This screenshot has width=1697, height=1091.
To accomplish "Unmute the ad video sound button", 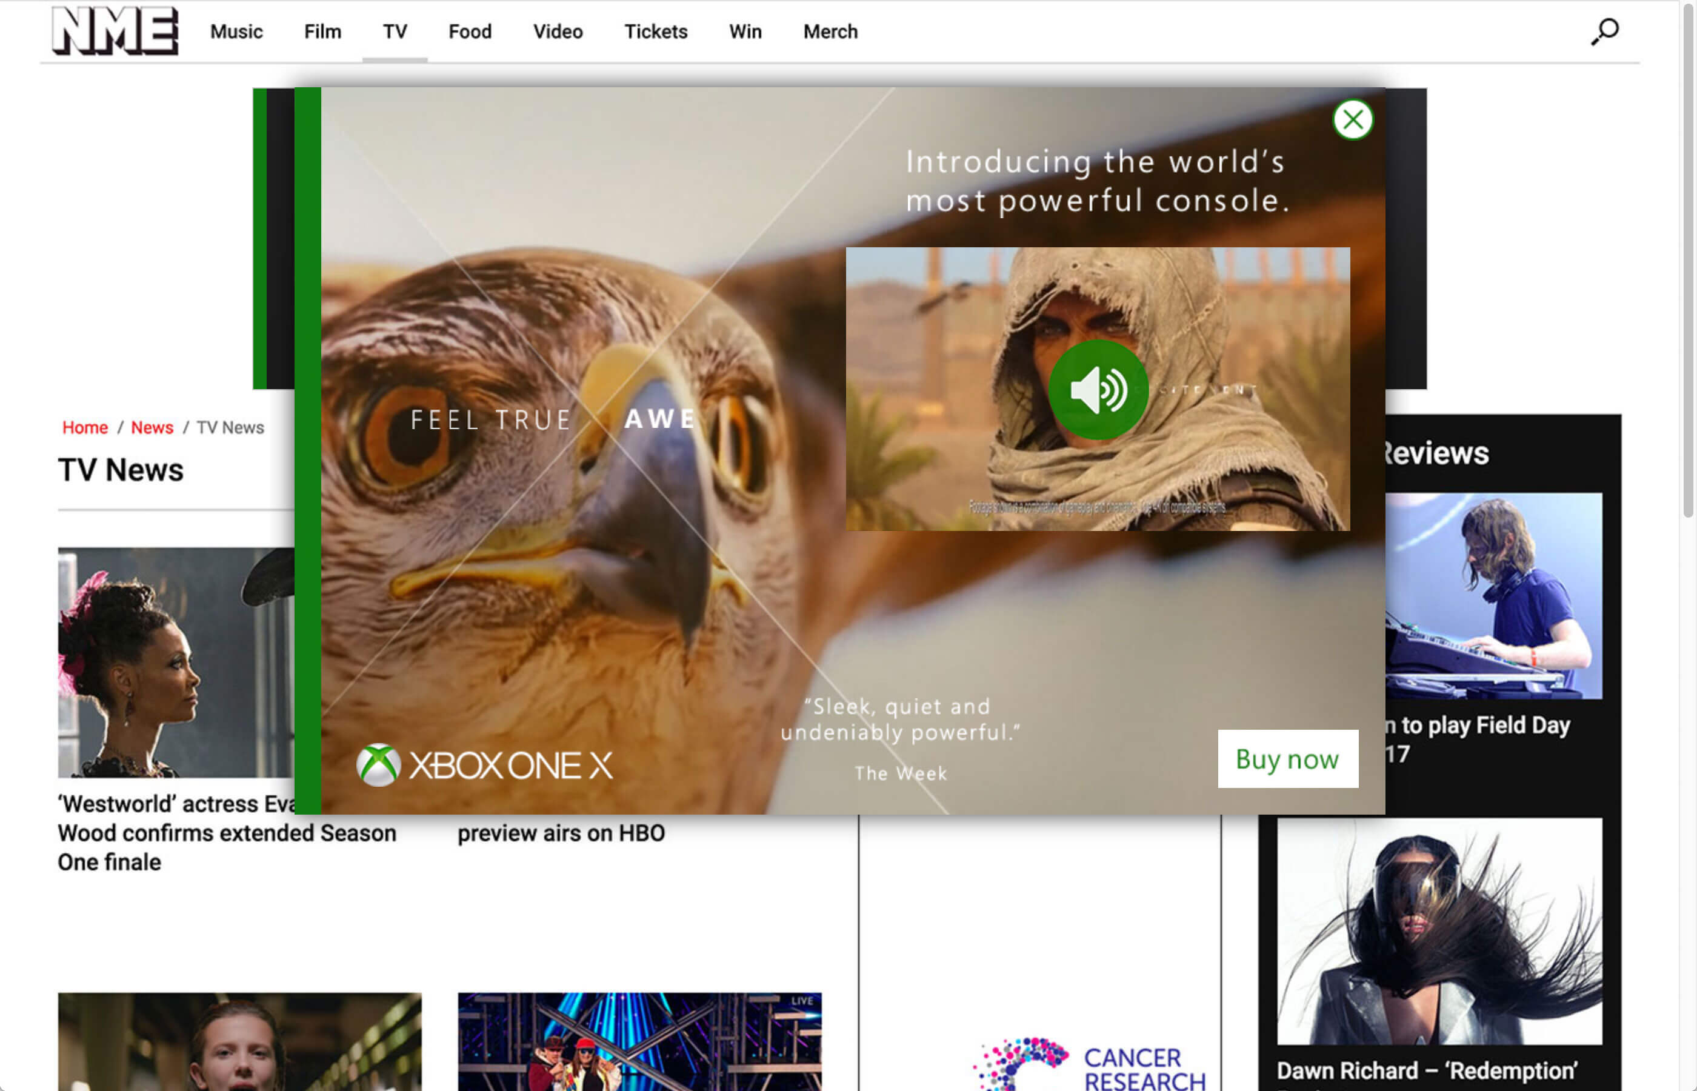I will pos(1098,390).
